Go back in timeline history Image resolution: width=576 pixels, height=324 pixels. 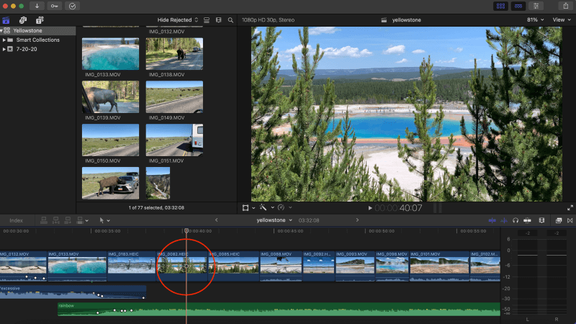pyautogui.click(x=217, y=220)
